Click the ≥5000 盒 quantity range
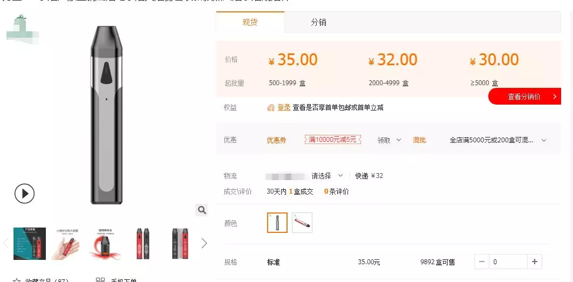 coord(484,83)
